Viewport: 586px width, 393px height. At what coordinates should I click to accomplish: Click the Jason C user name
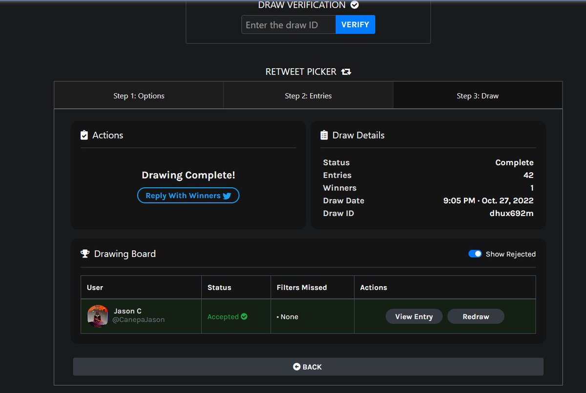(127, 311)
